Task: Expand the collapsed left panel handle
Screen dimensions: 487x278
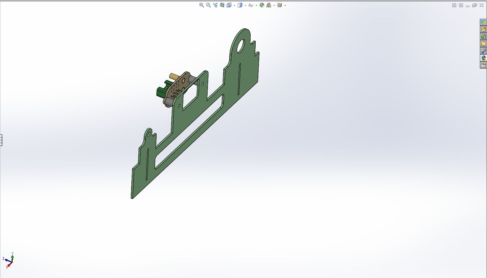Action: (1, 140)
